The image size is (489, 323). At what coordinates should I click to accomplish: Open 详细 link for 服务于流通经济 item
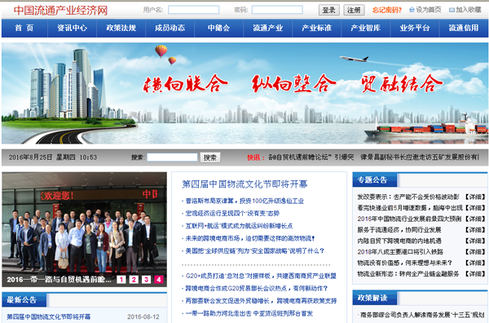(x=475, y=230)
